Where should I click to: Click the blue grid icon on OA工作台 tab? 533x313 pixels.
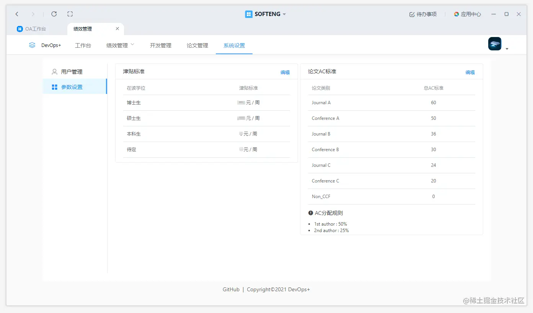pos(20,29)
